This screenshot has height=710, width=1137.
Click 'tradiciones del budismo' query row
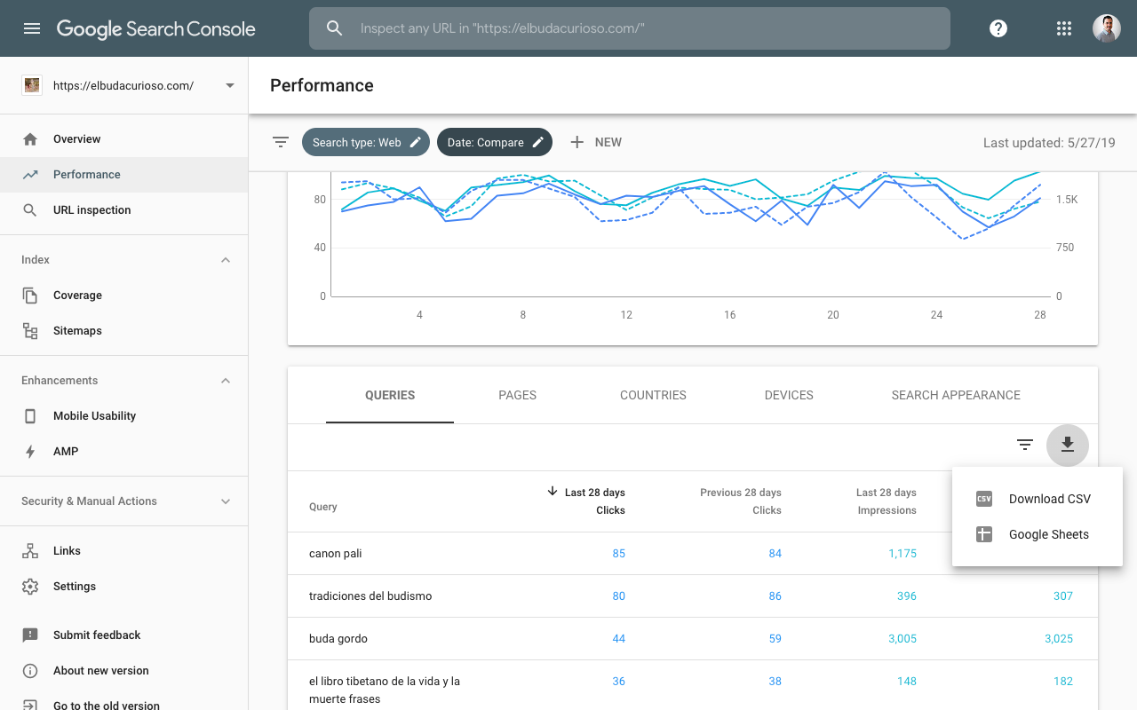[693, 596]
